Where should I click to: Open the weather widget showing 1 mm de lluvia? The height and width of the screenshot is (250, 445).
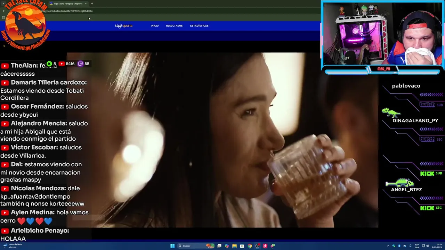13,246
